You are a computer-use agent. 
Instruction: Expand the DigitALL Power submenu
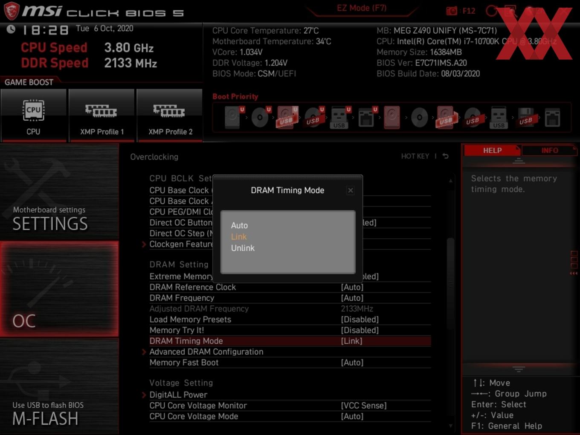coord(178,395)
